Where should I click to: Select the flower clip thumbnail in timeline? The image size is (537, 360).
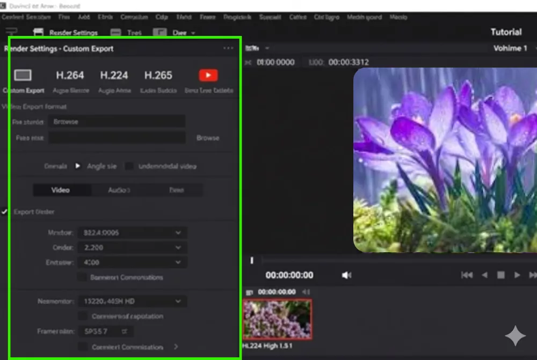coord(277,319)
